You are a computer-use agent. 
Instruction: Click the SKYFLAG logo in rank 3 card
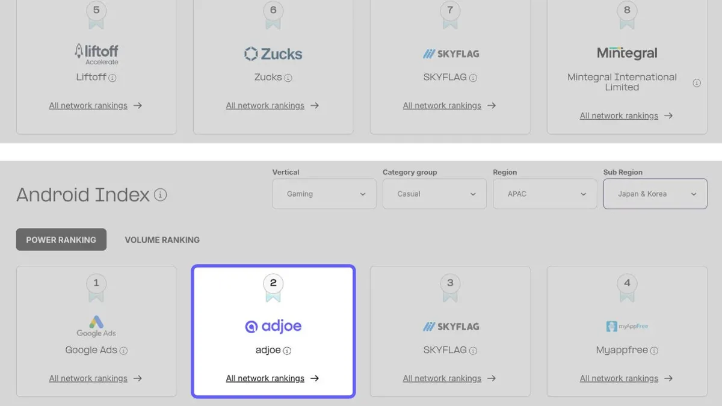click(450, 327)
